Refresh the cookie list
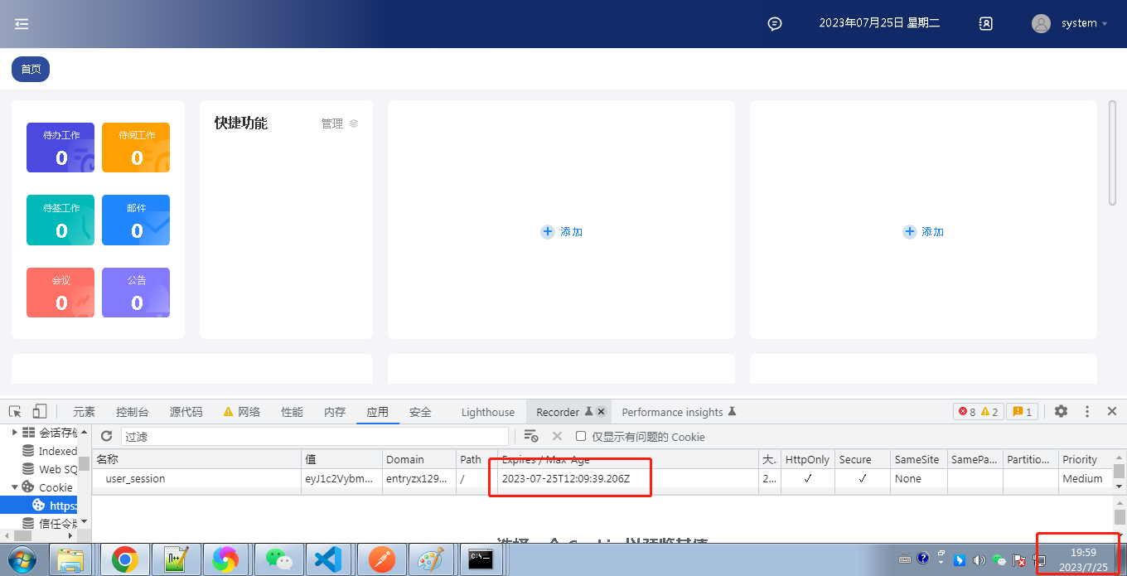The width and height of the screenshot is (1127, 576). (106, 436)
